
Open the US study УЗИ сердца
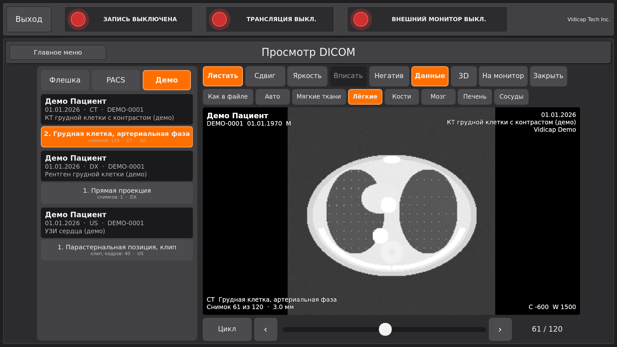pyautogui.click(x=117, y=223)
